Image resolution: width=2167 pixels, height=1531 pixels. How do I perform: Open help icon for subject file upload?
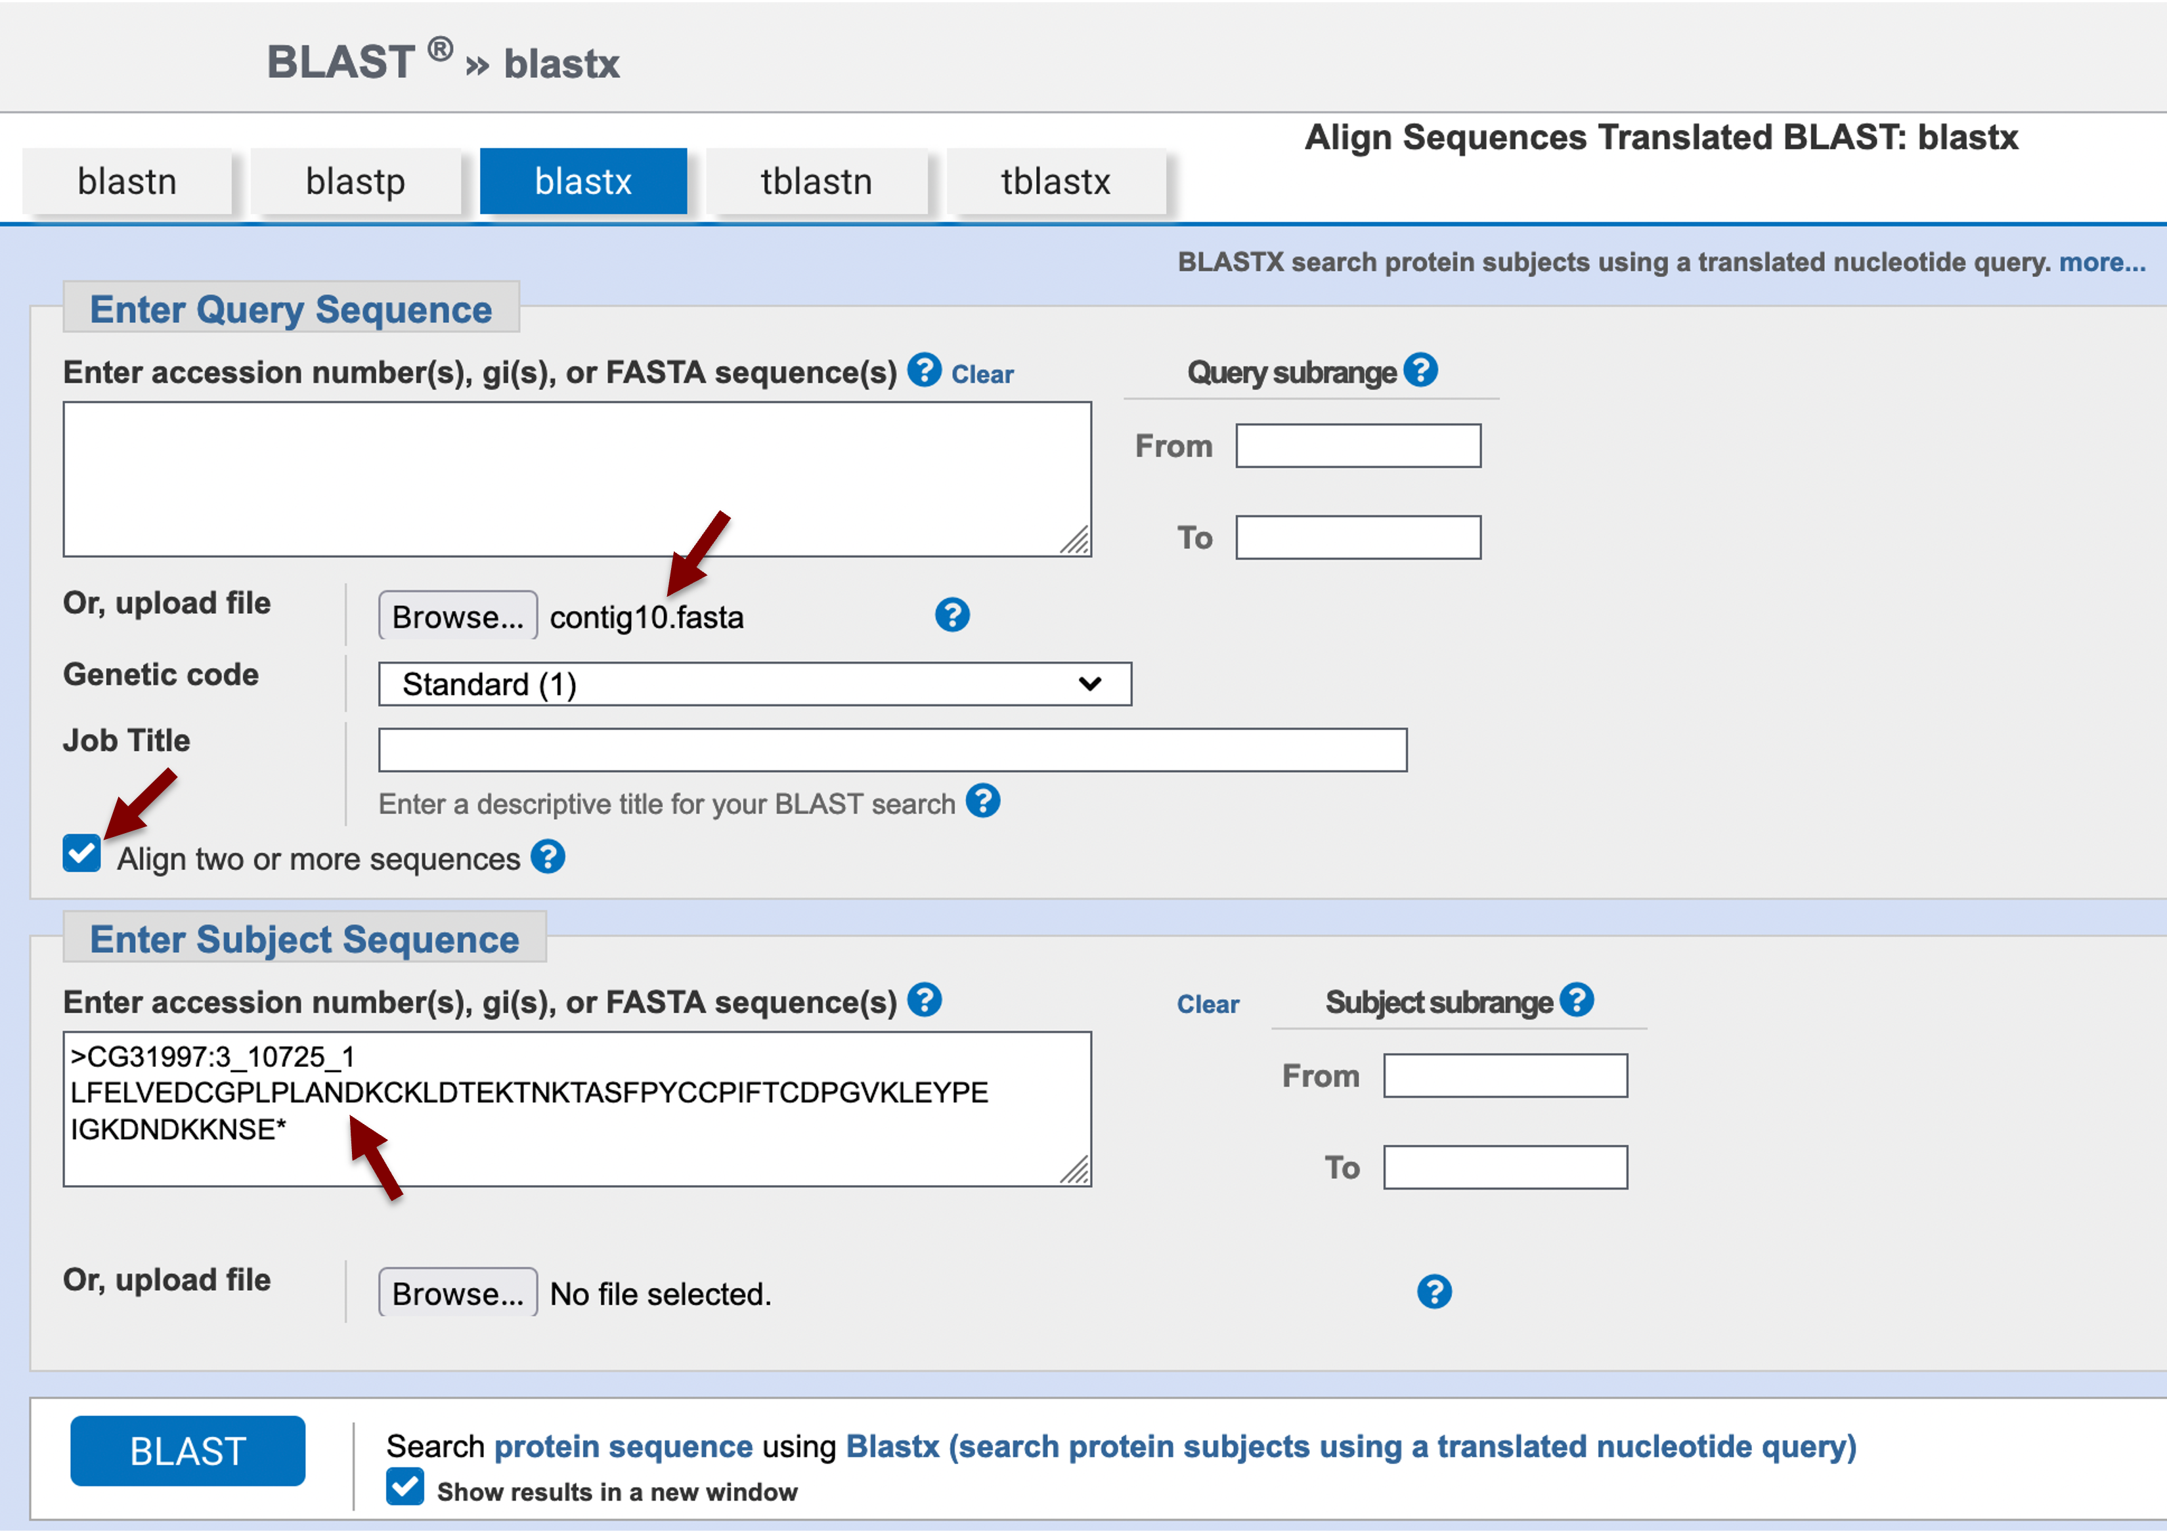click(1434, 1291)
